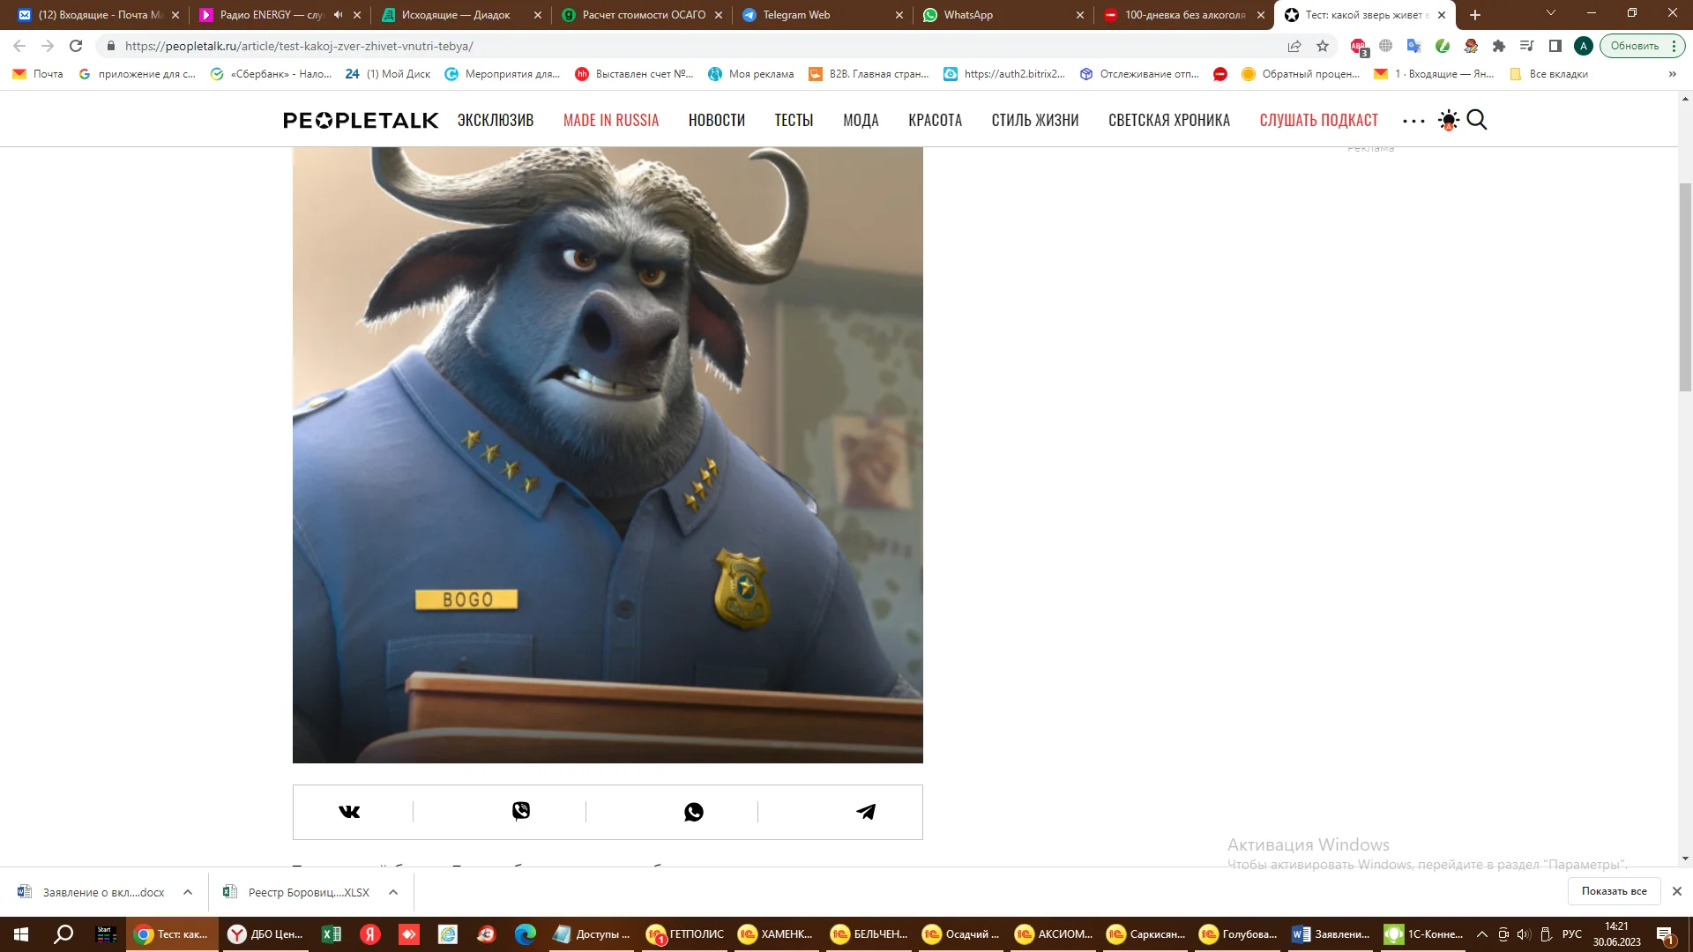Share article via WhatsApp icon
Image resolution: width=1693 pixels, height=952 pixels.
694,812
